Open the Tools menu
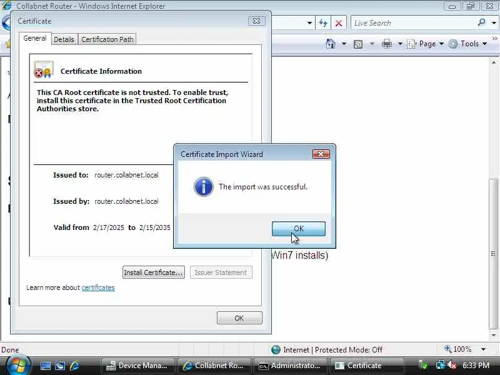This screenshot has width=500, height=375. (x=467, y=44)
